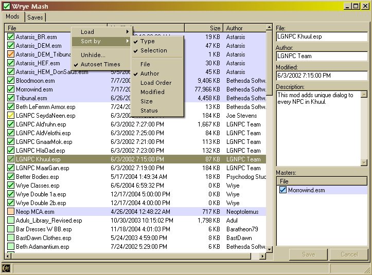This screenshot has height=275, width=372.
Task: Click the Wrye Mash title bar icon
Action: tap(7, 6)
